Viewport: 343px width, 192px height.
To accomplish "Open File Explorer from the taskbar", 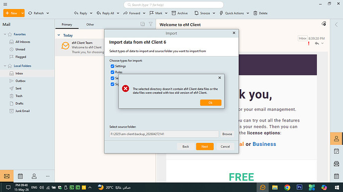I will (x=275, y=188).
